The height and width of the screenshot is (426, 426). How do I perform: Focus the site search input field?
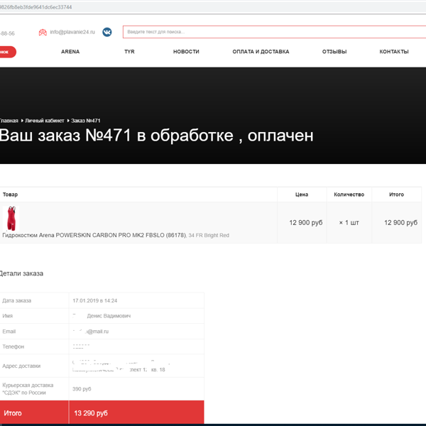pyautogui.click(x=274, y=32)
